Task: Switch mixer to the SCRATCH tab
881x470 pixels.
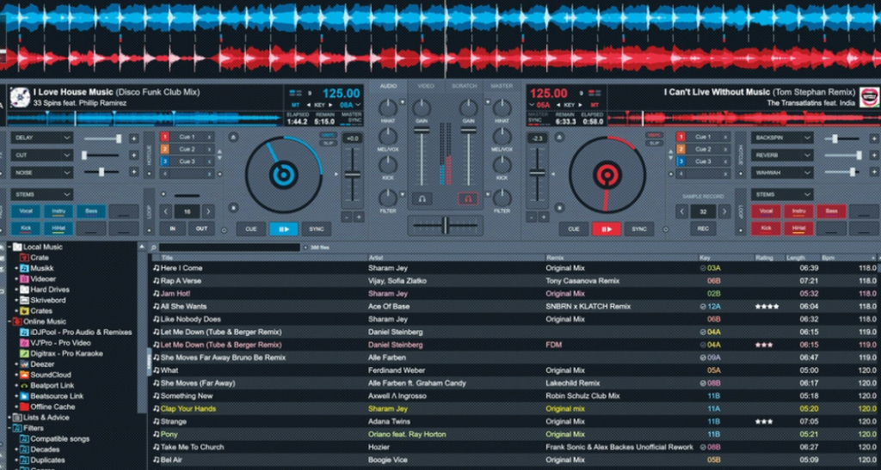Action: (465, 87)
